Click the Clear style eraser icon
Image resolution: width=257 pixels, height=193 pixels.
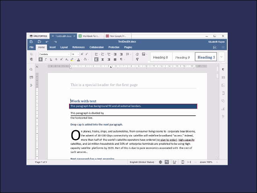137,54
